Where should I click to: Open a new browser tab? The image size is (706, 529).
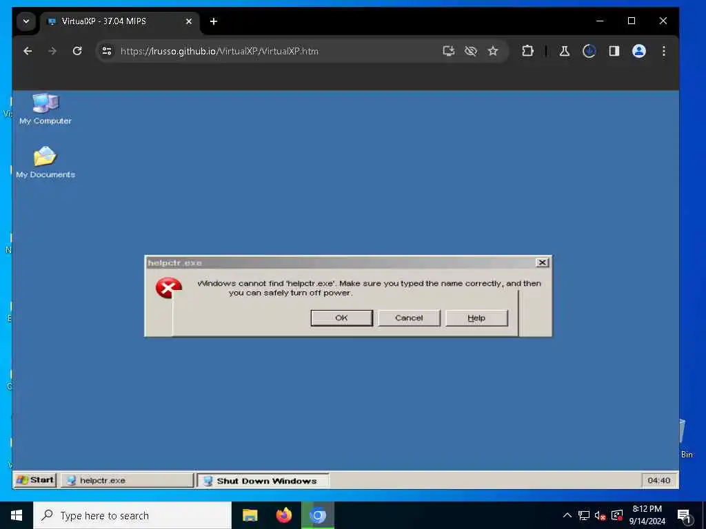pos(214,21)
